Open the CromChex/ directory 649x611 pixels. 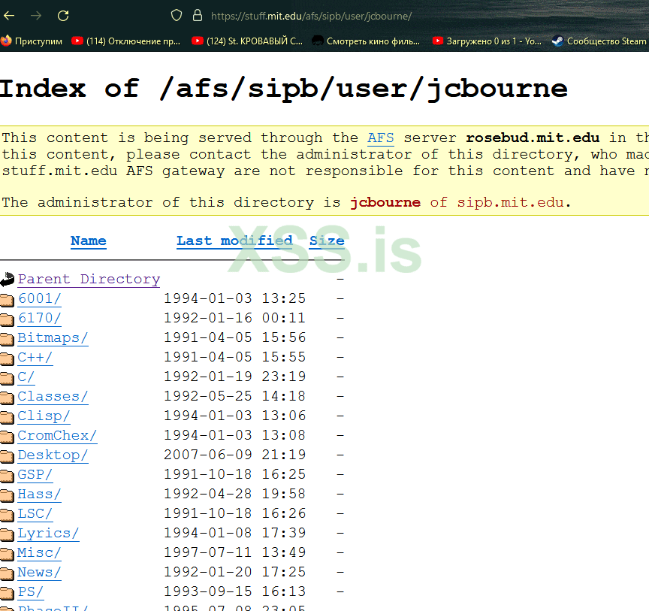(x=57, y=435)
